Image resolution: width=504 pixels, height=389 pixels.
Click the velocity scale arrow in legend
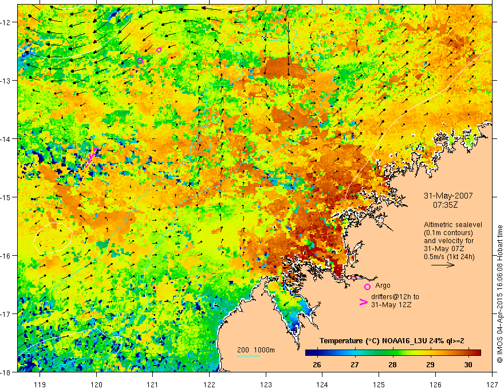pos(443,265)
